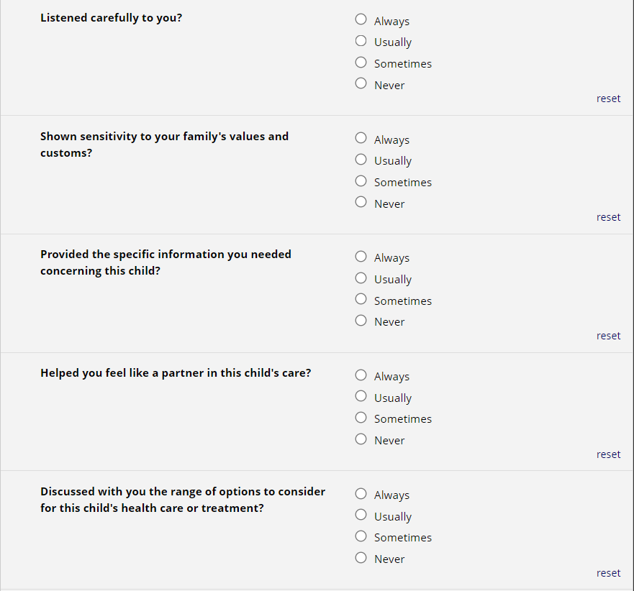Screen dimensions: 634x591
Task: Mark Never for 'Listened carefully to you?'
Action: pyautogui.click(x=361, y=83)
